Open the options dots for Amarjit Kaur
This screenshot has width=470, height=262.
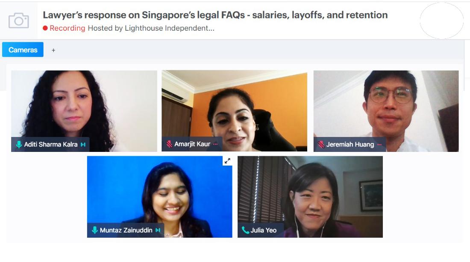pyautogui.click(x=215, y=144)
